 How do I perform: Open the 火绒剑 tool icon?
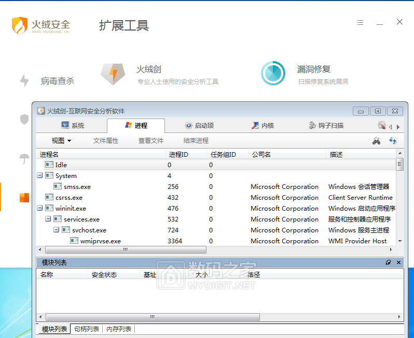point(113,74)
